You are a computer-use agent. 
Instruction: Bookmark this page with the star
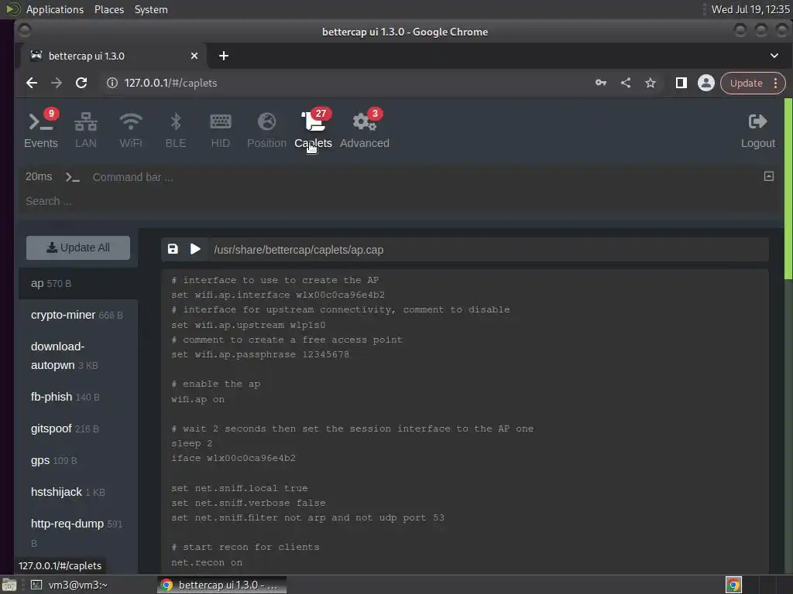(x=651, y=83)
